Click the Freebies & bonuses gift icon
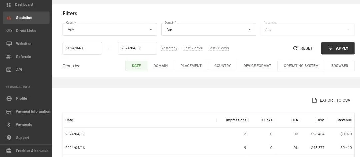360x157 pixels. point(9,151)
